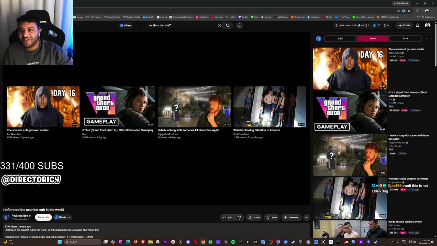The image size is (437, 246).
Task: Click Ask Gemini in browser title bar
Action: coord(401,3)
